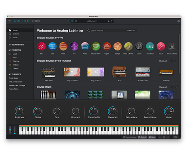This screenshot has width=187, height=158.
Task: Open the Mid Genesis preset name field
Action: 92,21
